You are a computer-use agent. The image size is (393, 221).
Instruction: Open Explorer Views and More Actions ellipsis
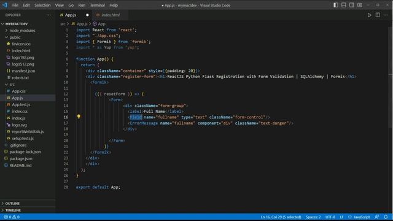click(x=49, y=15)
